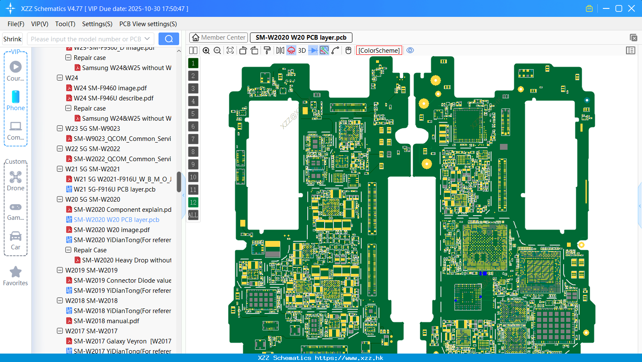Show ALL PCB layers

tap(193, 215)
